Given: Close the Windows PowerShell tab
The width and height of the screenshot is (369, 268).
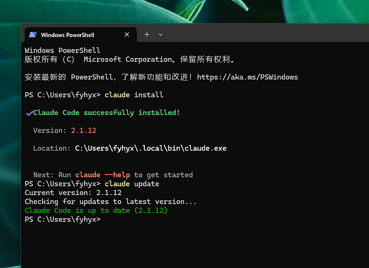Looking at the screenshot, I should point(127,35).
